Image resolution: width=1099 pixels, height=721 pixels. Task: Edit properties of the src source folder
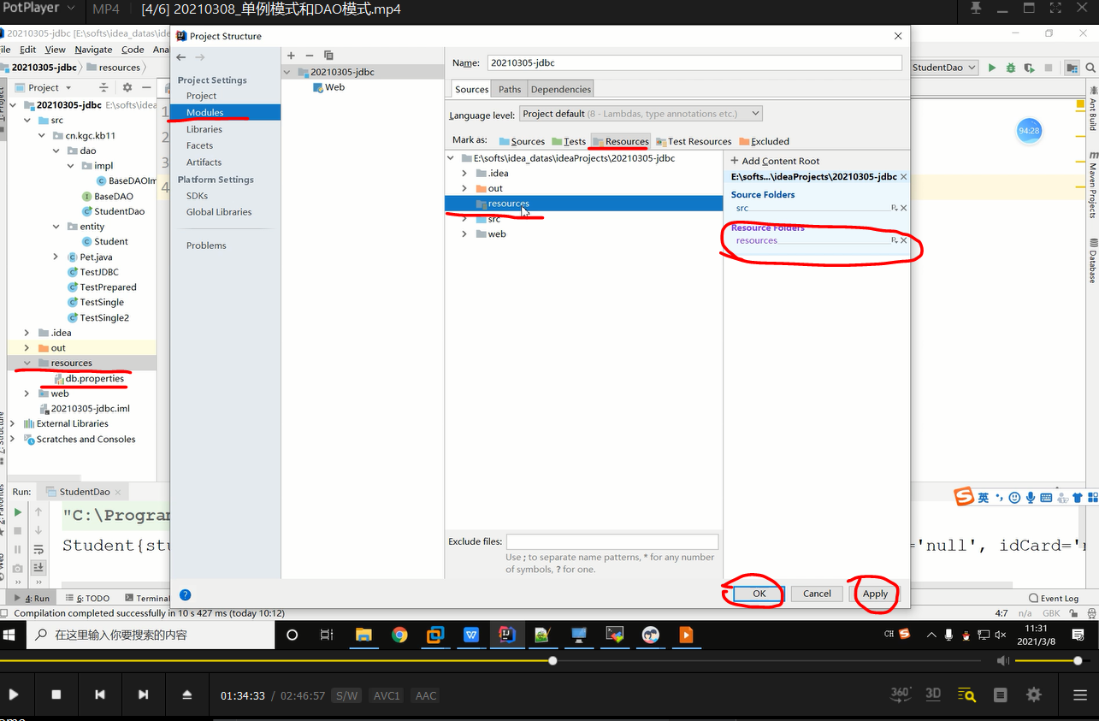coord(894,208)
